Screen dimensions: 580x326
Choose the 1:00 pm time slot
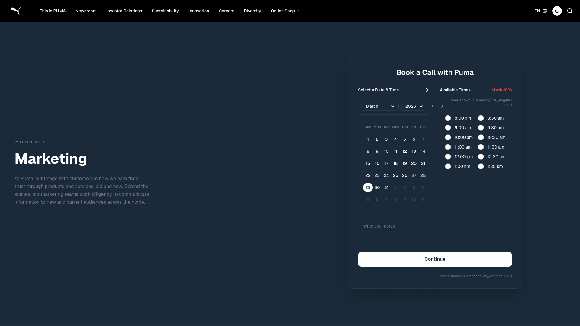448,166
